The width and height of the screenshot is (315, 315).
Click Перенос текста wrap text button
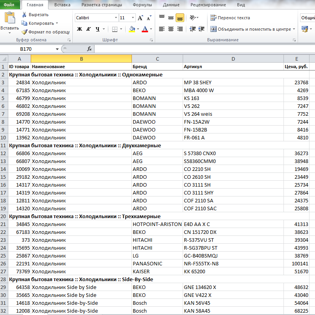[x=230, y=18]
